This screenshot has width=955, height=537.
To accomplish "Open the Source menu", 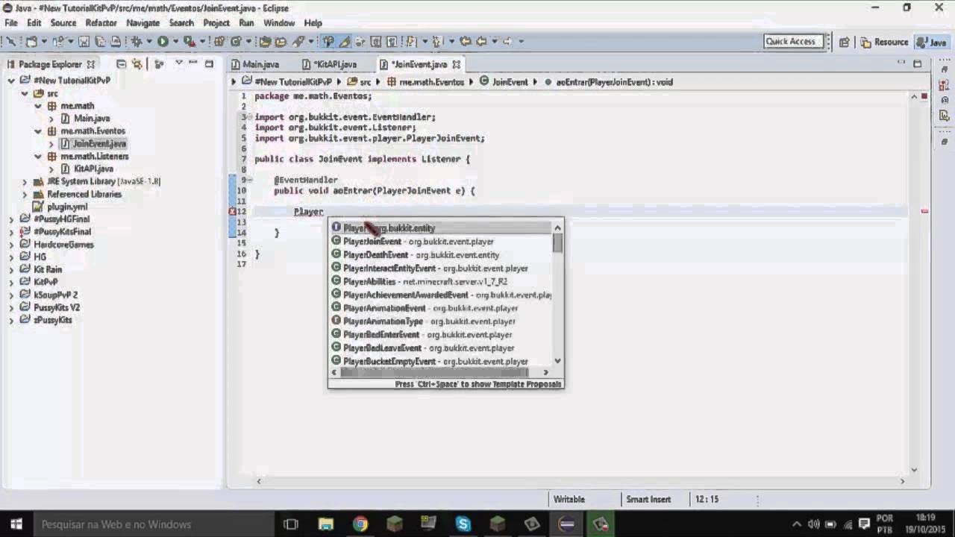I will pos(63,23).
